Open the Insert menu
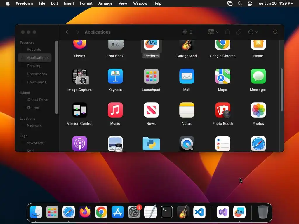299x224 pixels. coord(69,3)
